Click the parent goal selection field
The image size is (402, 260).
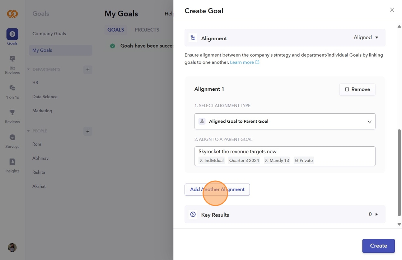click(x=285, y=156)
